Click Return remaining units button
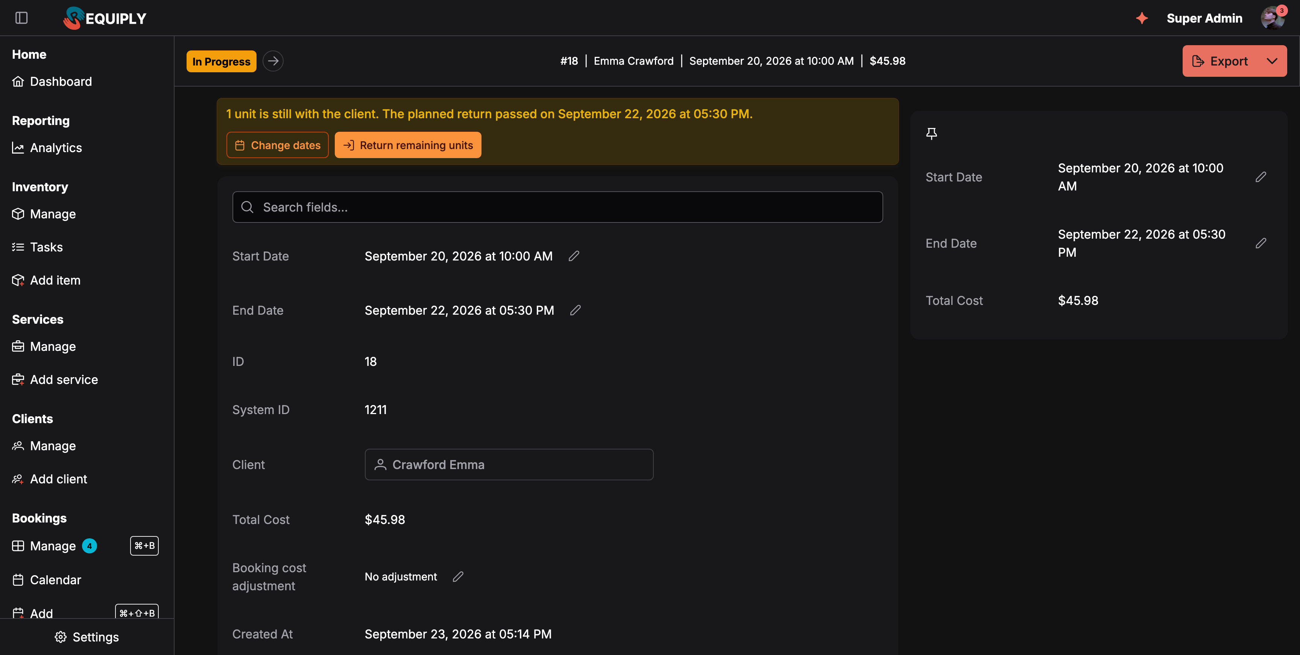The height and width of the screenshot is (655, 1300). (x=408, y=145)
